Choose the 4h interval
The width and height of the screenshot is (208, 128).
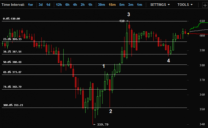(x=75, y=5)
